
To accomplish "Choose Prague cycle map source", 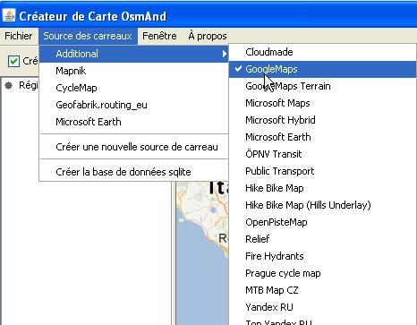I will (x=322, y=273).
